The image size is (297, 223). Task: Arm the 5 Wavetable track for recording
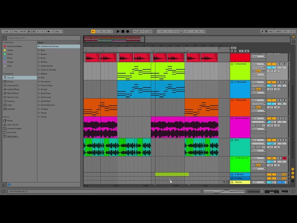284,64
